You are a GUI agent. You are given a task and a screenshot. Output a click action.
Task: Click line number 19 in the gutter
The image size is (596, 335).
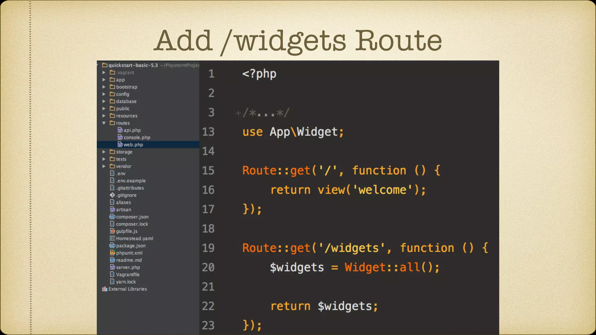[208, 248]
